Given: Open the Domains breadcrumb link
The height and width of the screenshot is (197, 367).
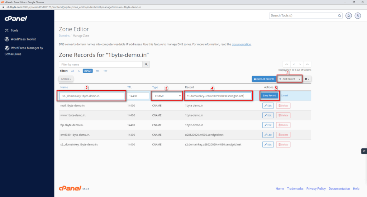Looking at the screenshot, I should (64, 36).
